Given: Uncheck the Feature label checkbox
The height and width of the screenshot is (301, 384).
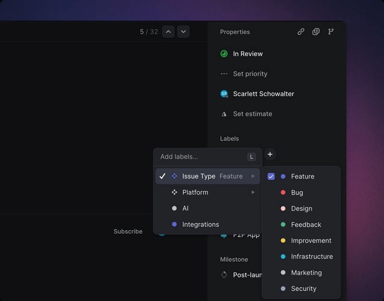Looking at the screenshot, I should (x=271, y=176).
